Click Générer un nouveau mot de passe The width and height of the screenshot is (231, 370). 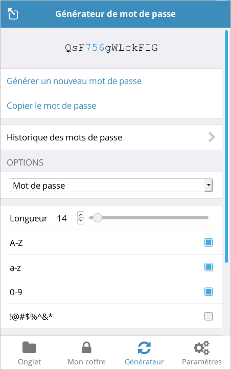click(x=74, y=81)
